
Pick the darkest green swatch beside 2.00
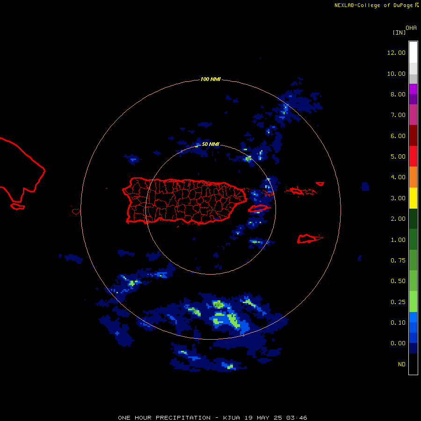tap(413, 219)
